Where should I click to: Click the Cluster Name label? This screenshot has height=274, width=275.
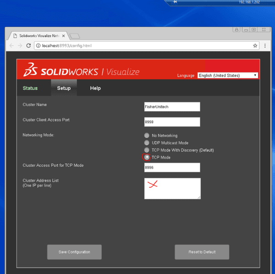[x=35, y=104]
